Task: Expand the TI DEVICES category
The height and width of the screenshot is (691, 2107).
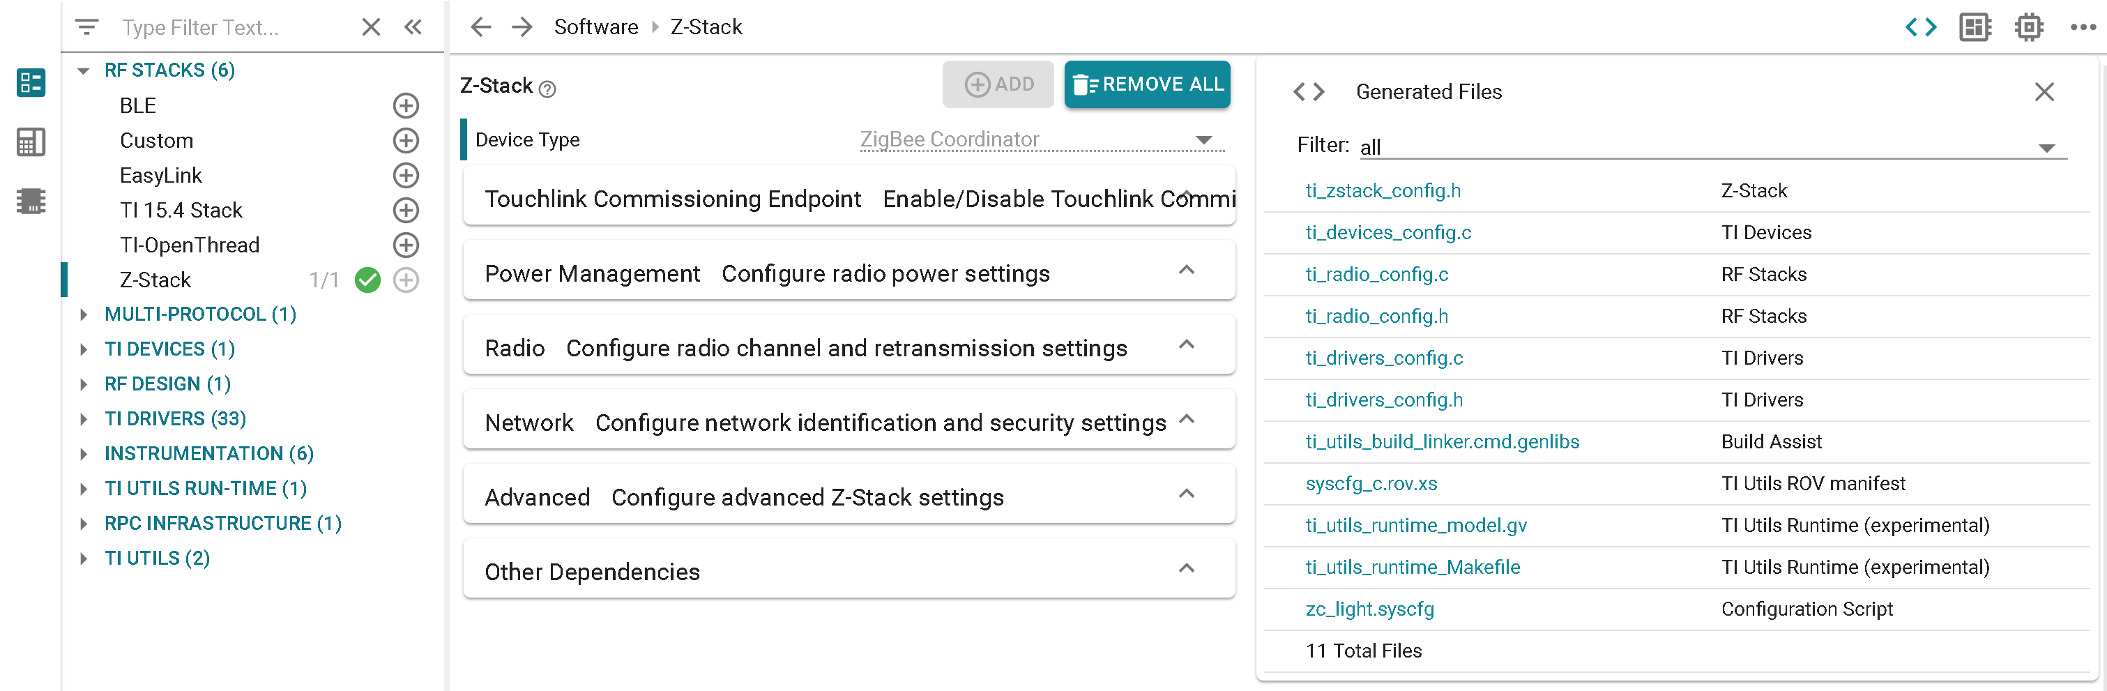Action: point(84,349)
